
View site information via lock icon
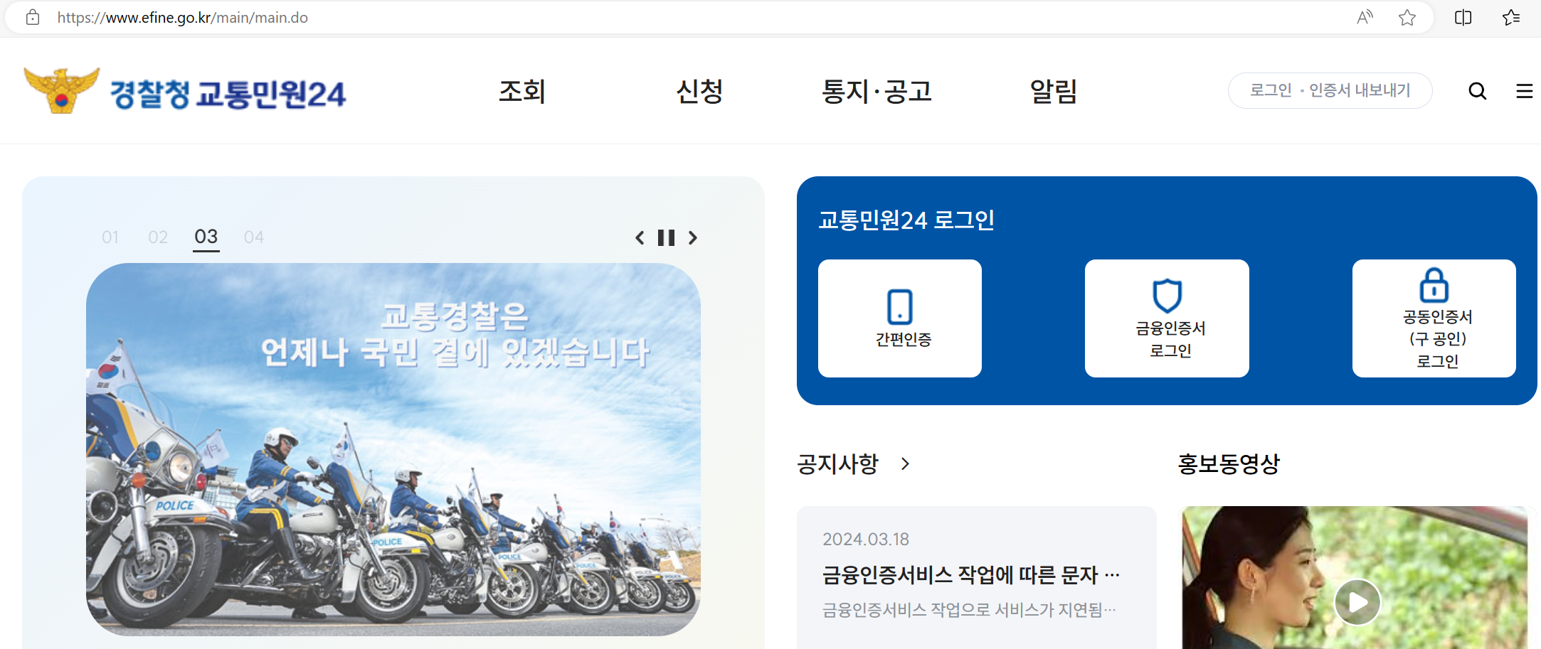33,17
